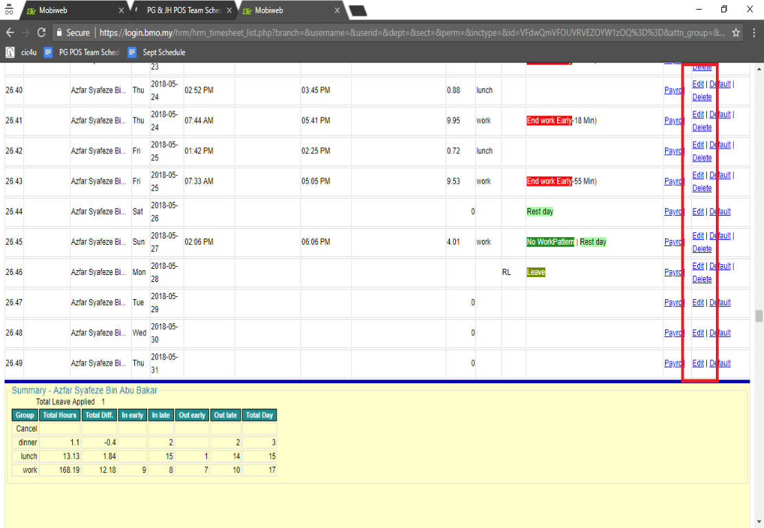Open the cic4u bookmark

pos(21,52)
